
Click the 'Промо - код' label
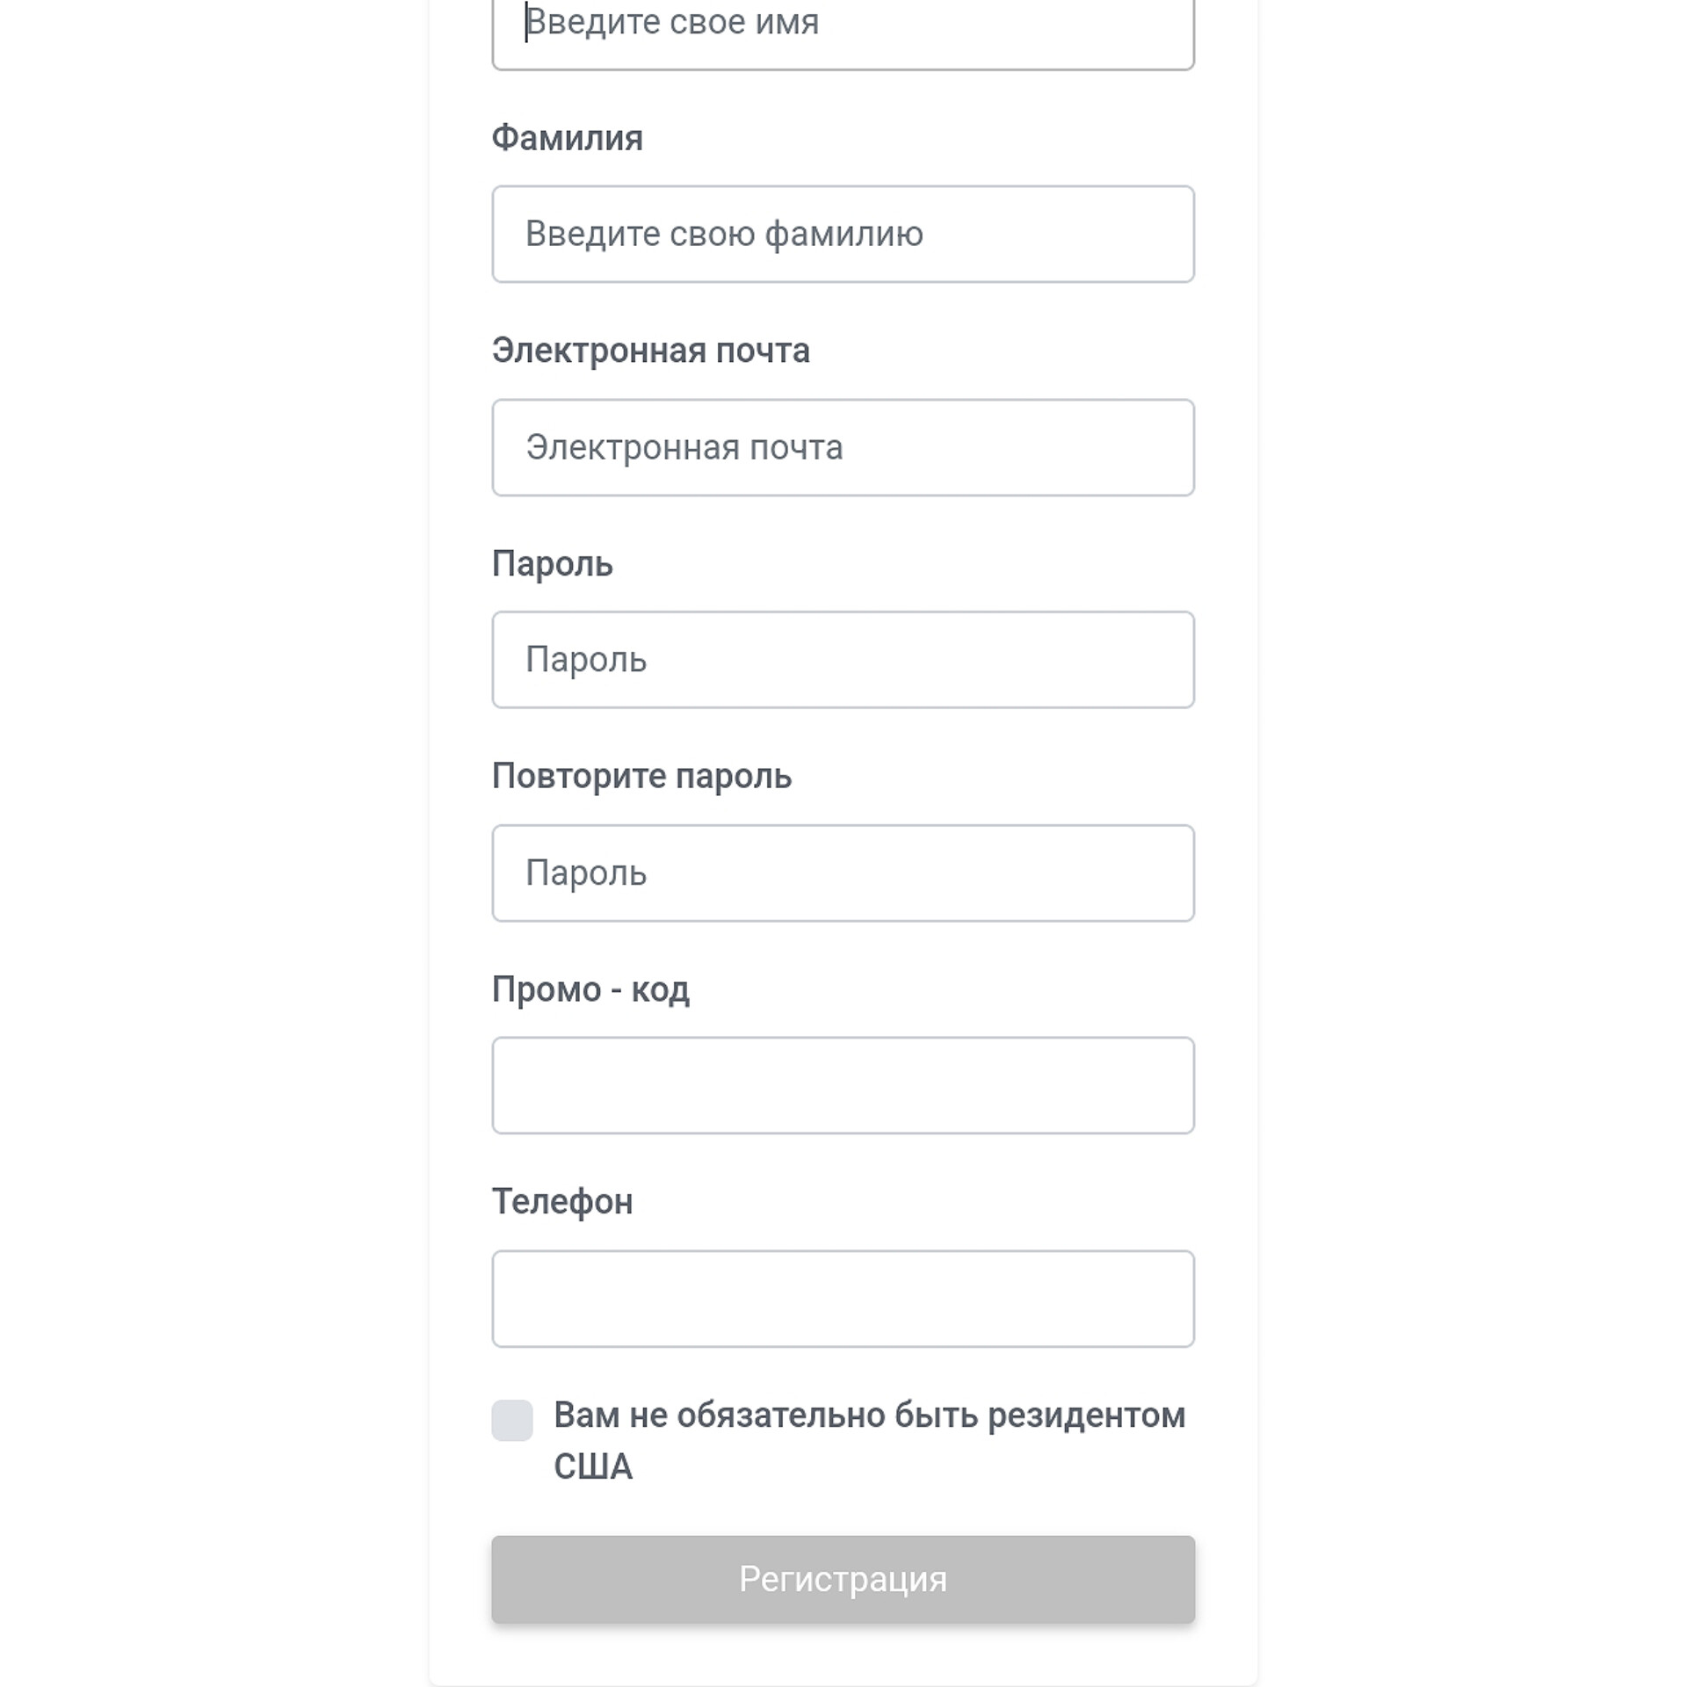click(591, 989)
